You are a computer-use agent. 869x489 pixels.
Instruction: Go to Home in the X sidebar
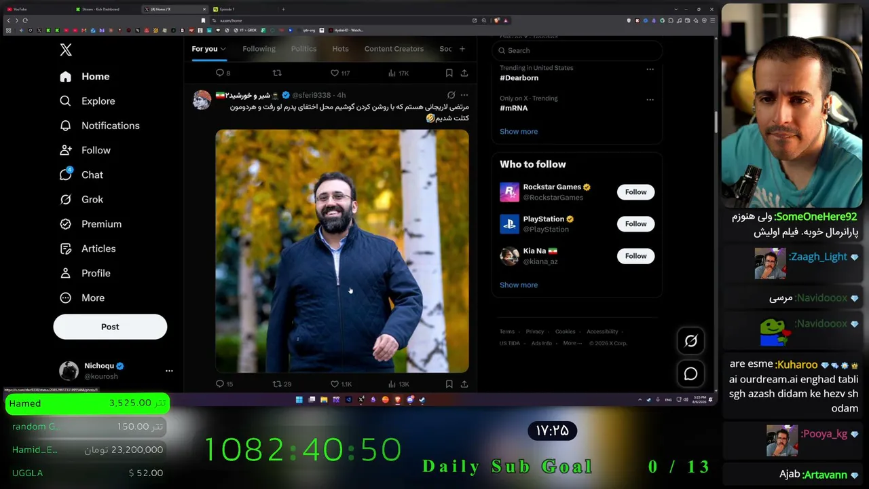85,77
